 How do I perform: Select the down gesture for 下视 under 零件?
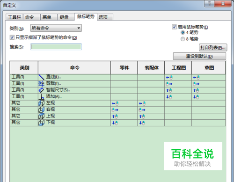tap(115, 123)
